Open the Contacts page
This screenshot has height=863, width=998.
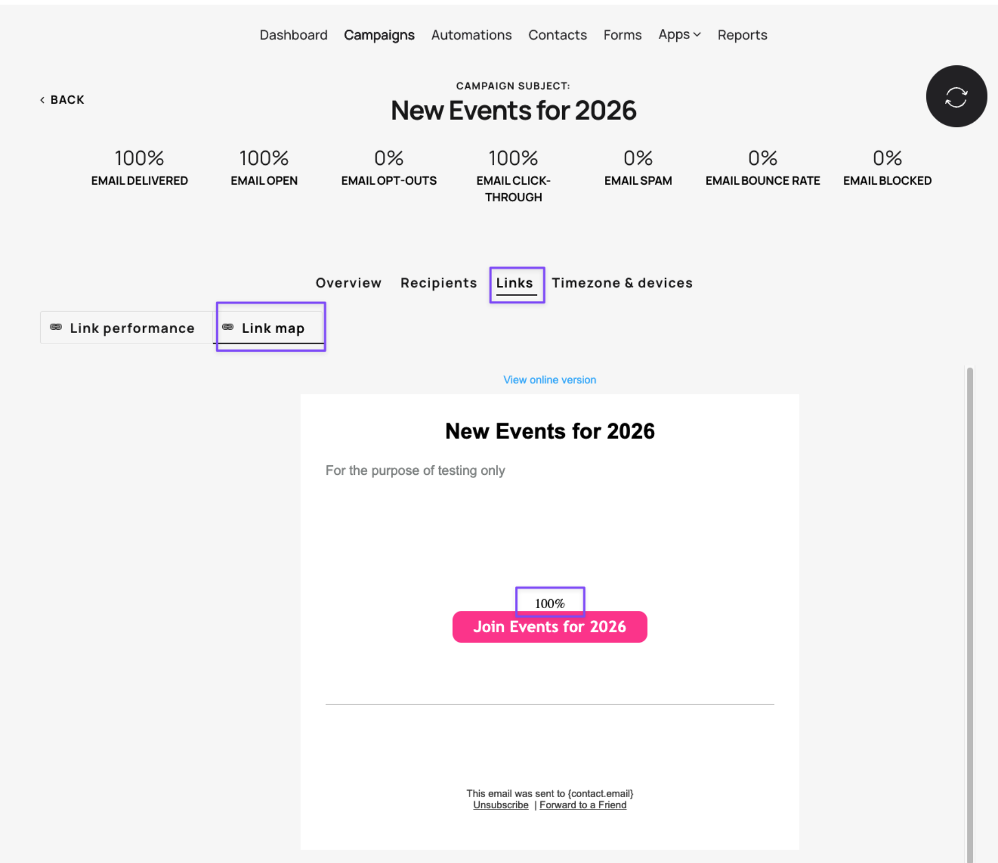[x=557, y=35]
